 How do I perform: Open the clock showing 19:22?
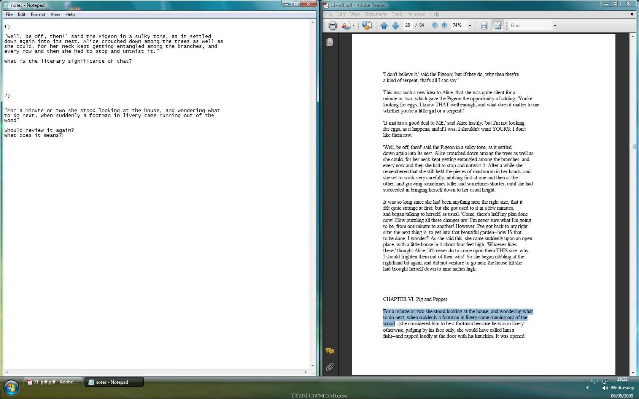point(622,379)
